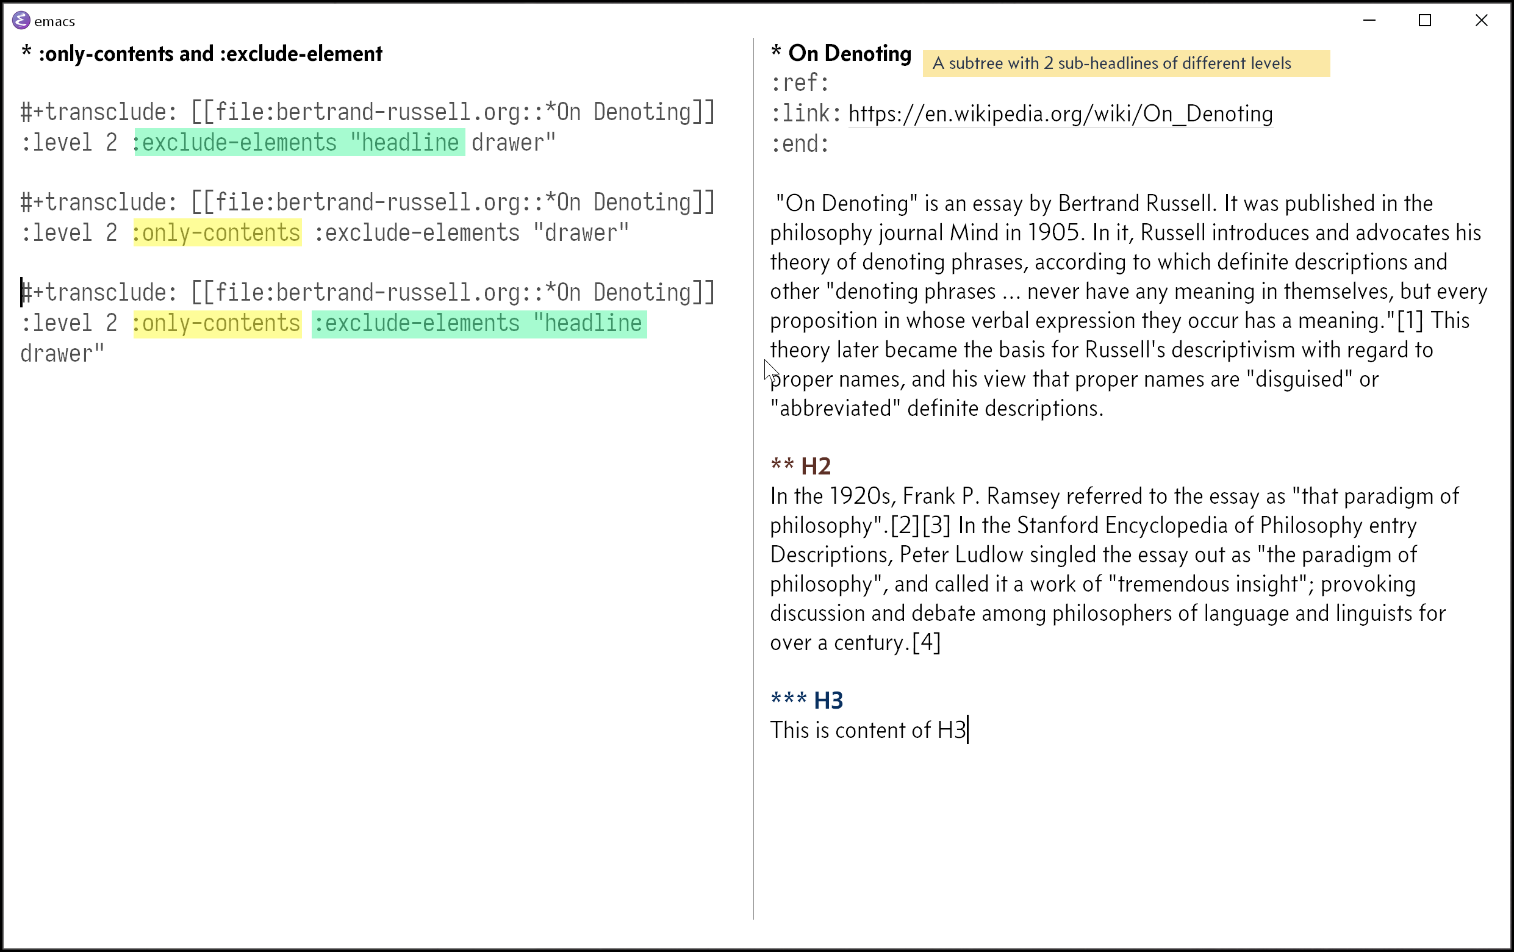Click yellow :only-contents highlight in third block
The width and height of the screenshot is (1514, 952).
point(217,324)
